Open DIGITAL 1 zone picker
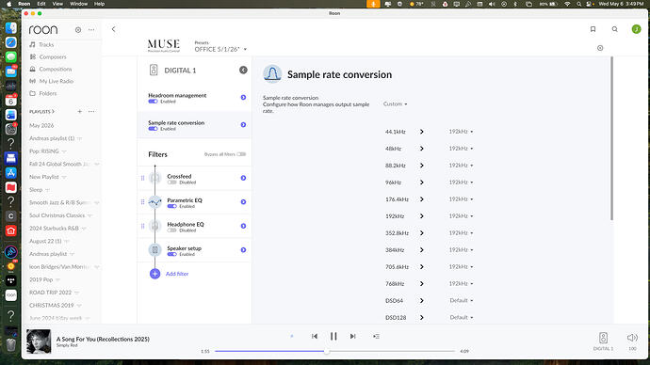Viewport: 650px width, 365px height. (603, 341)
